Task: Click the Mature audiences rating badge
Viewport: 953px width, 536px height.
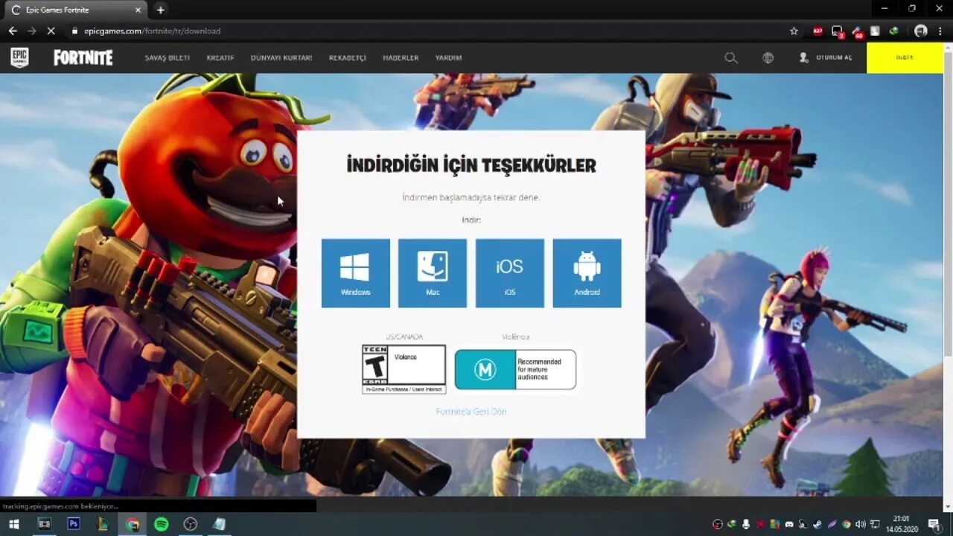Action: pyautogui.click(x=515, y=369)
